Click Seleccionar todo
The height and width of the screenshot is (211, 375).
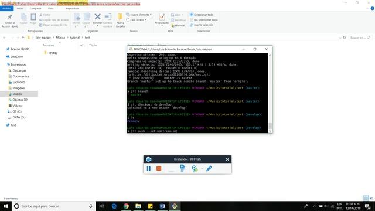[202, 15]
